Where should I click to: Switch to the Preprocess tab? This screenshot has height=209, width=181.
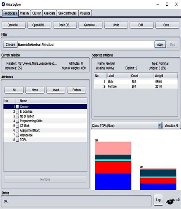tap(10, 13)
